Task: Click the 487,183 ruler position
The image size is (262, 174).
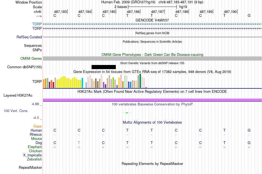Action: (x=60, y=12)
